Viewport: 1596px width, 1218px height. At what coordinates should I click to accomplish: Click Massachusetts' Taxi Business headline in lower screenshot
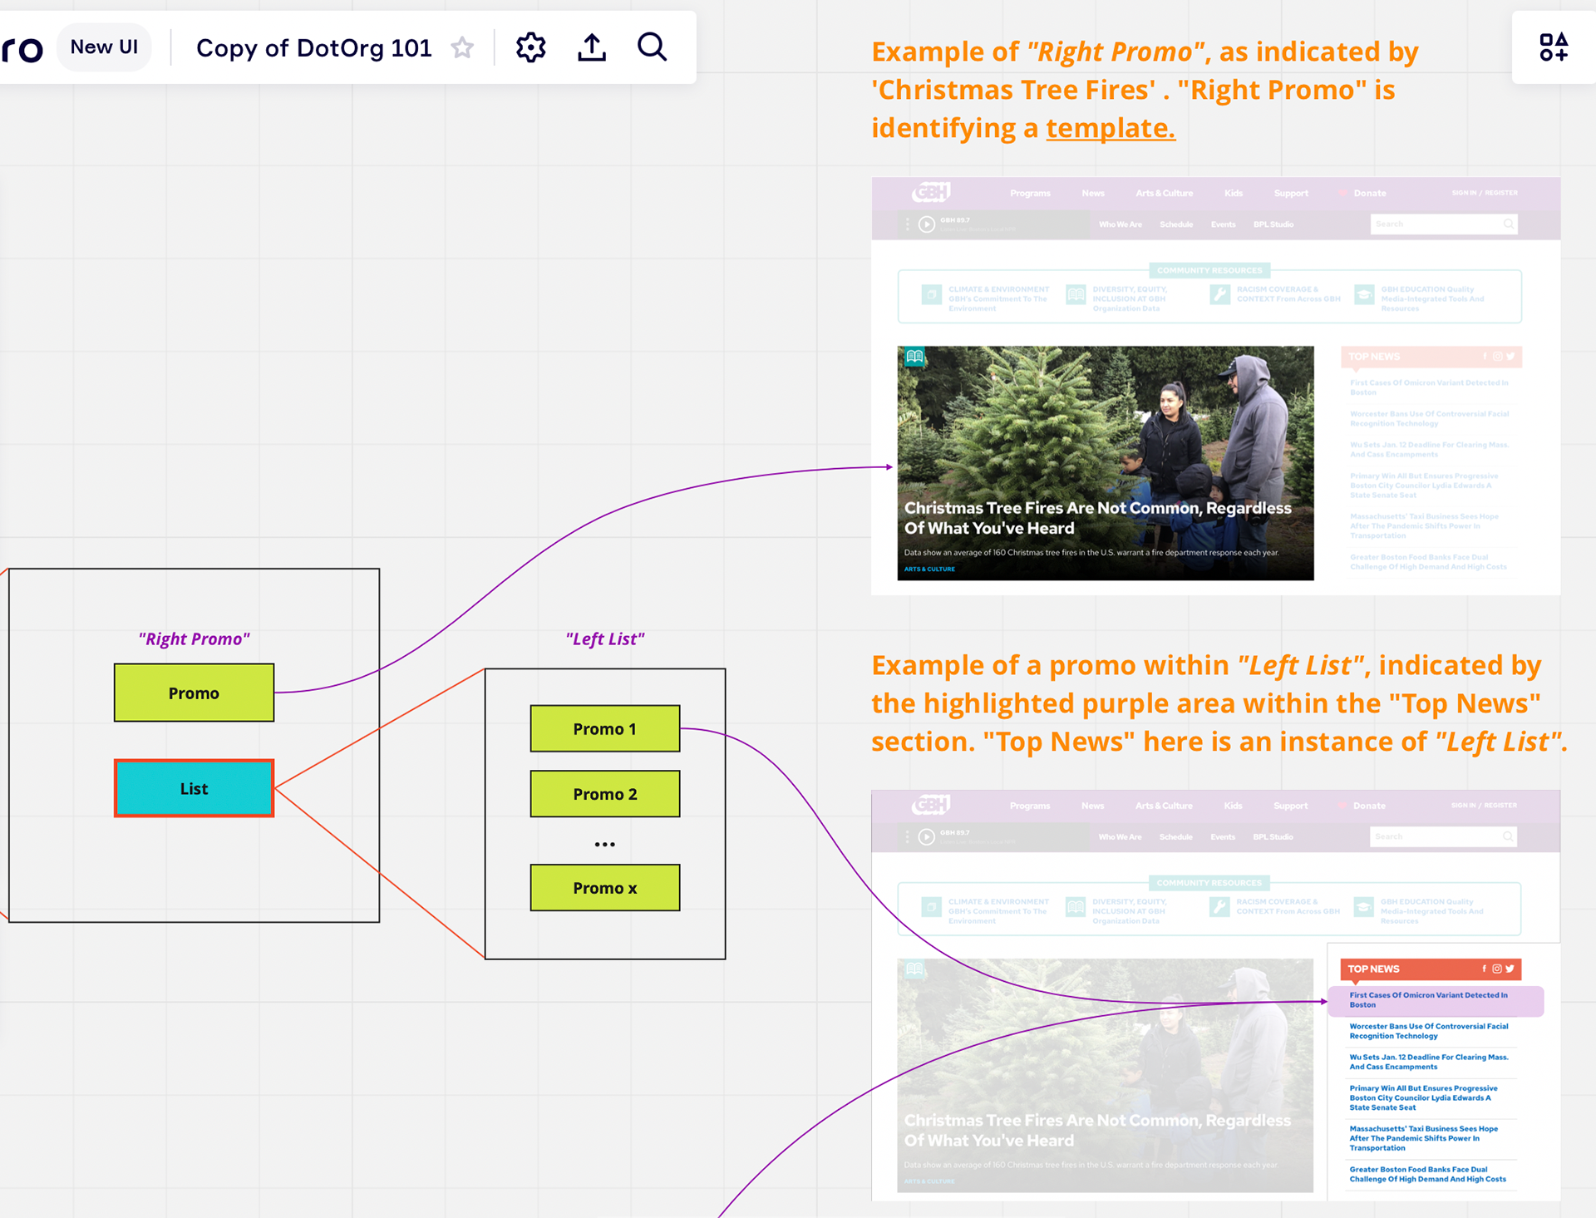tap(1423, 1138)
